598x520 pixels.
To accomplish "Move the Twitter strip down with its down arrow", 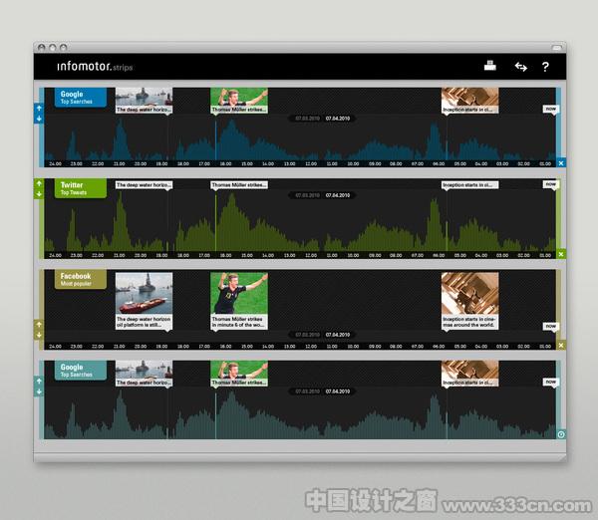I will (39, 194).
